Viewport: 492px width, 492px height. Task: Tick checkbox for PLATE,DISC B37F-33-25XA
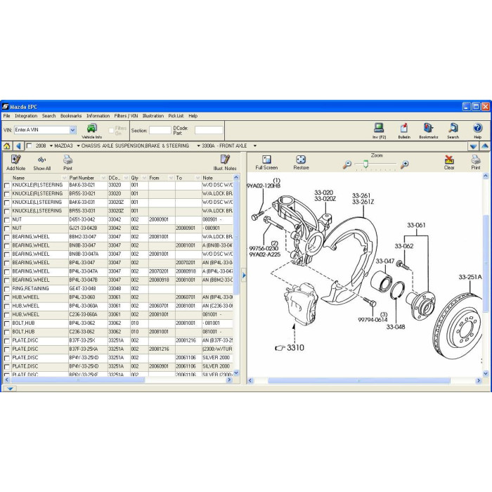[x=7, y=349]
